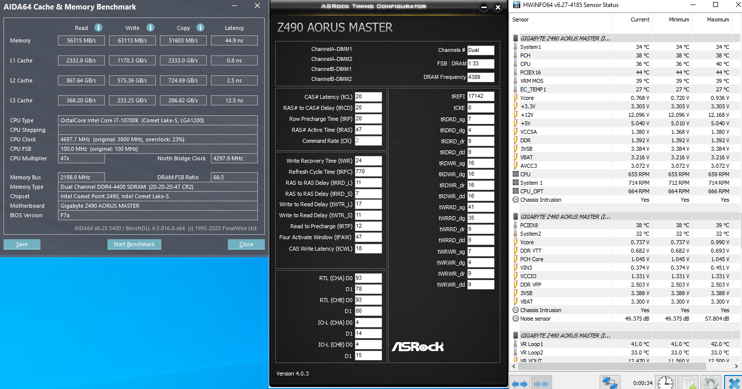Click the fan icon beside System 1
Image resolution: width=742 pixels, height=389 pixels.
click(x=516, y=183)
